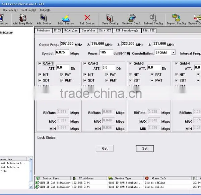
Task: Select the Device offline row in device list
Action: [118, 183]
